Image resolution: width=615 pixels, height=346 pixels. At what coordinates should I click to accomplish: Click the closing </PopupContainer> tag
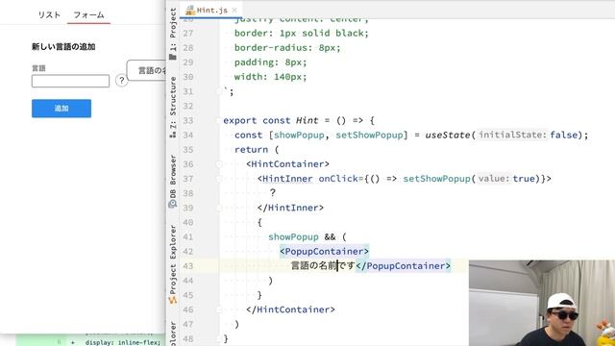click(x=404, y=266)
